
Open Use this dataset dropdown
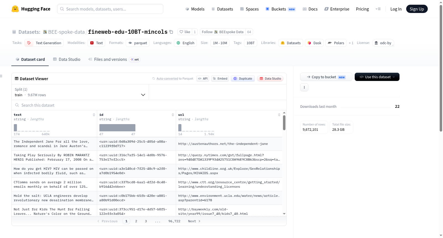377,77
